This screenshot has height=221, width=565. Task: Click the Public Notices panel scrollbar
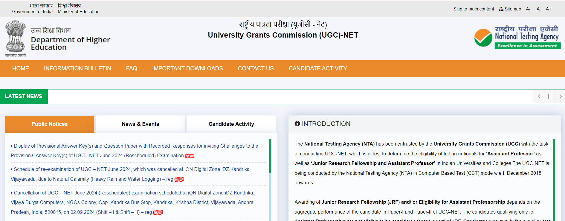pos(270,156)
